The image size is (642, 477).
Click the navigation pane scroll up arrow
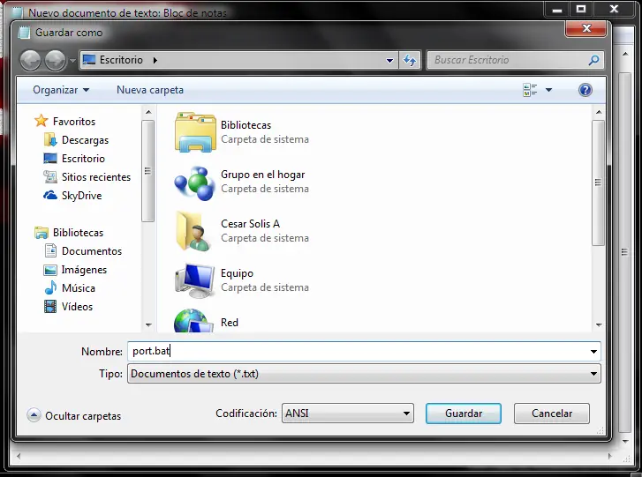click(x=148, y=112)
